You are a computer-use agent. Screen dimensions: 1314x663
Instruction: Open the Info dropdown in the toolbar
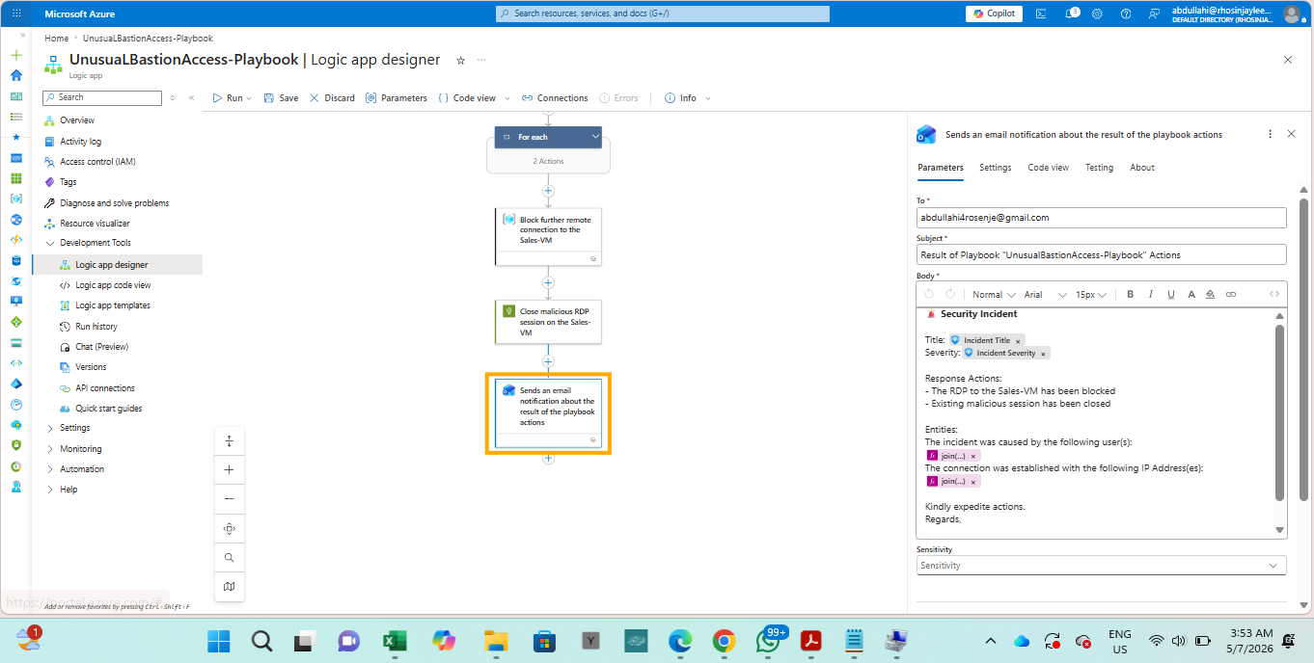point(687,98)
